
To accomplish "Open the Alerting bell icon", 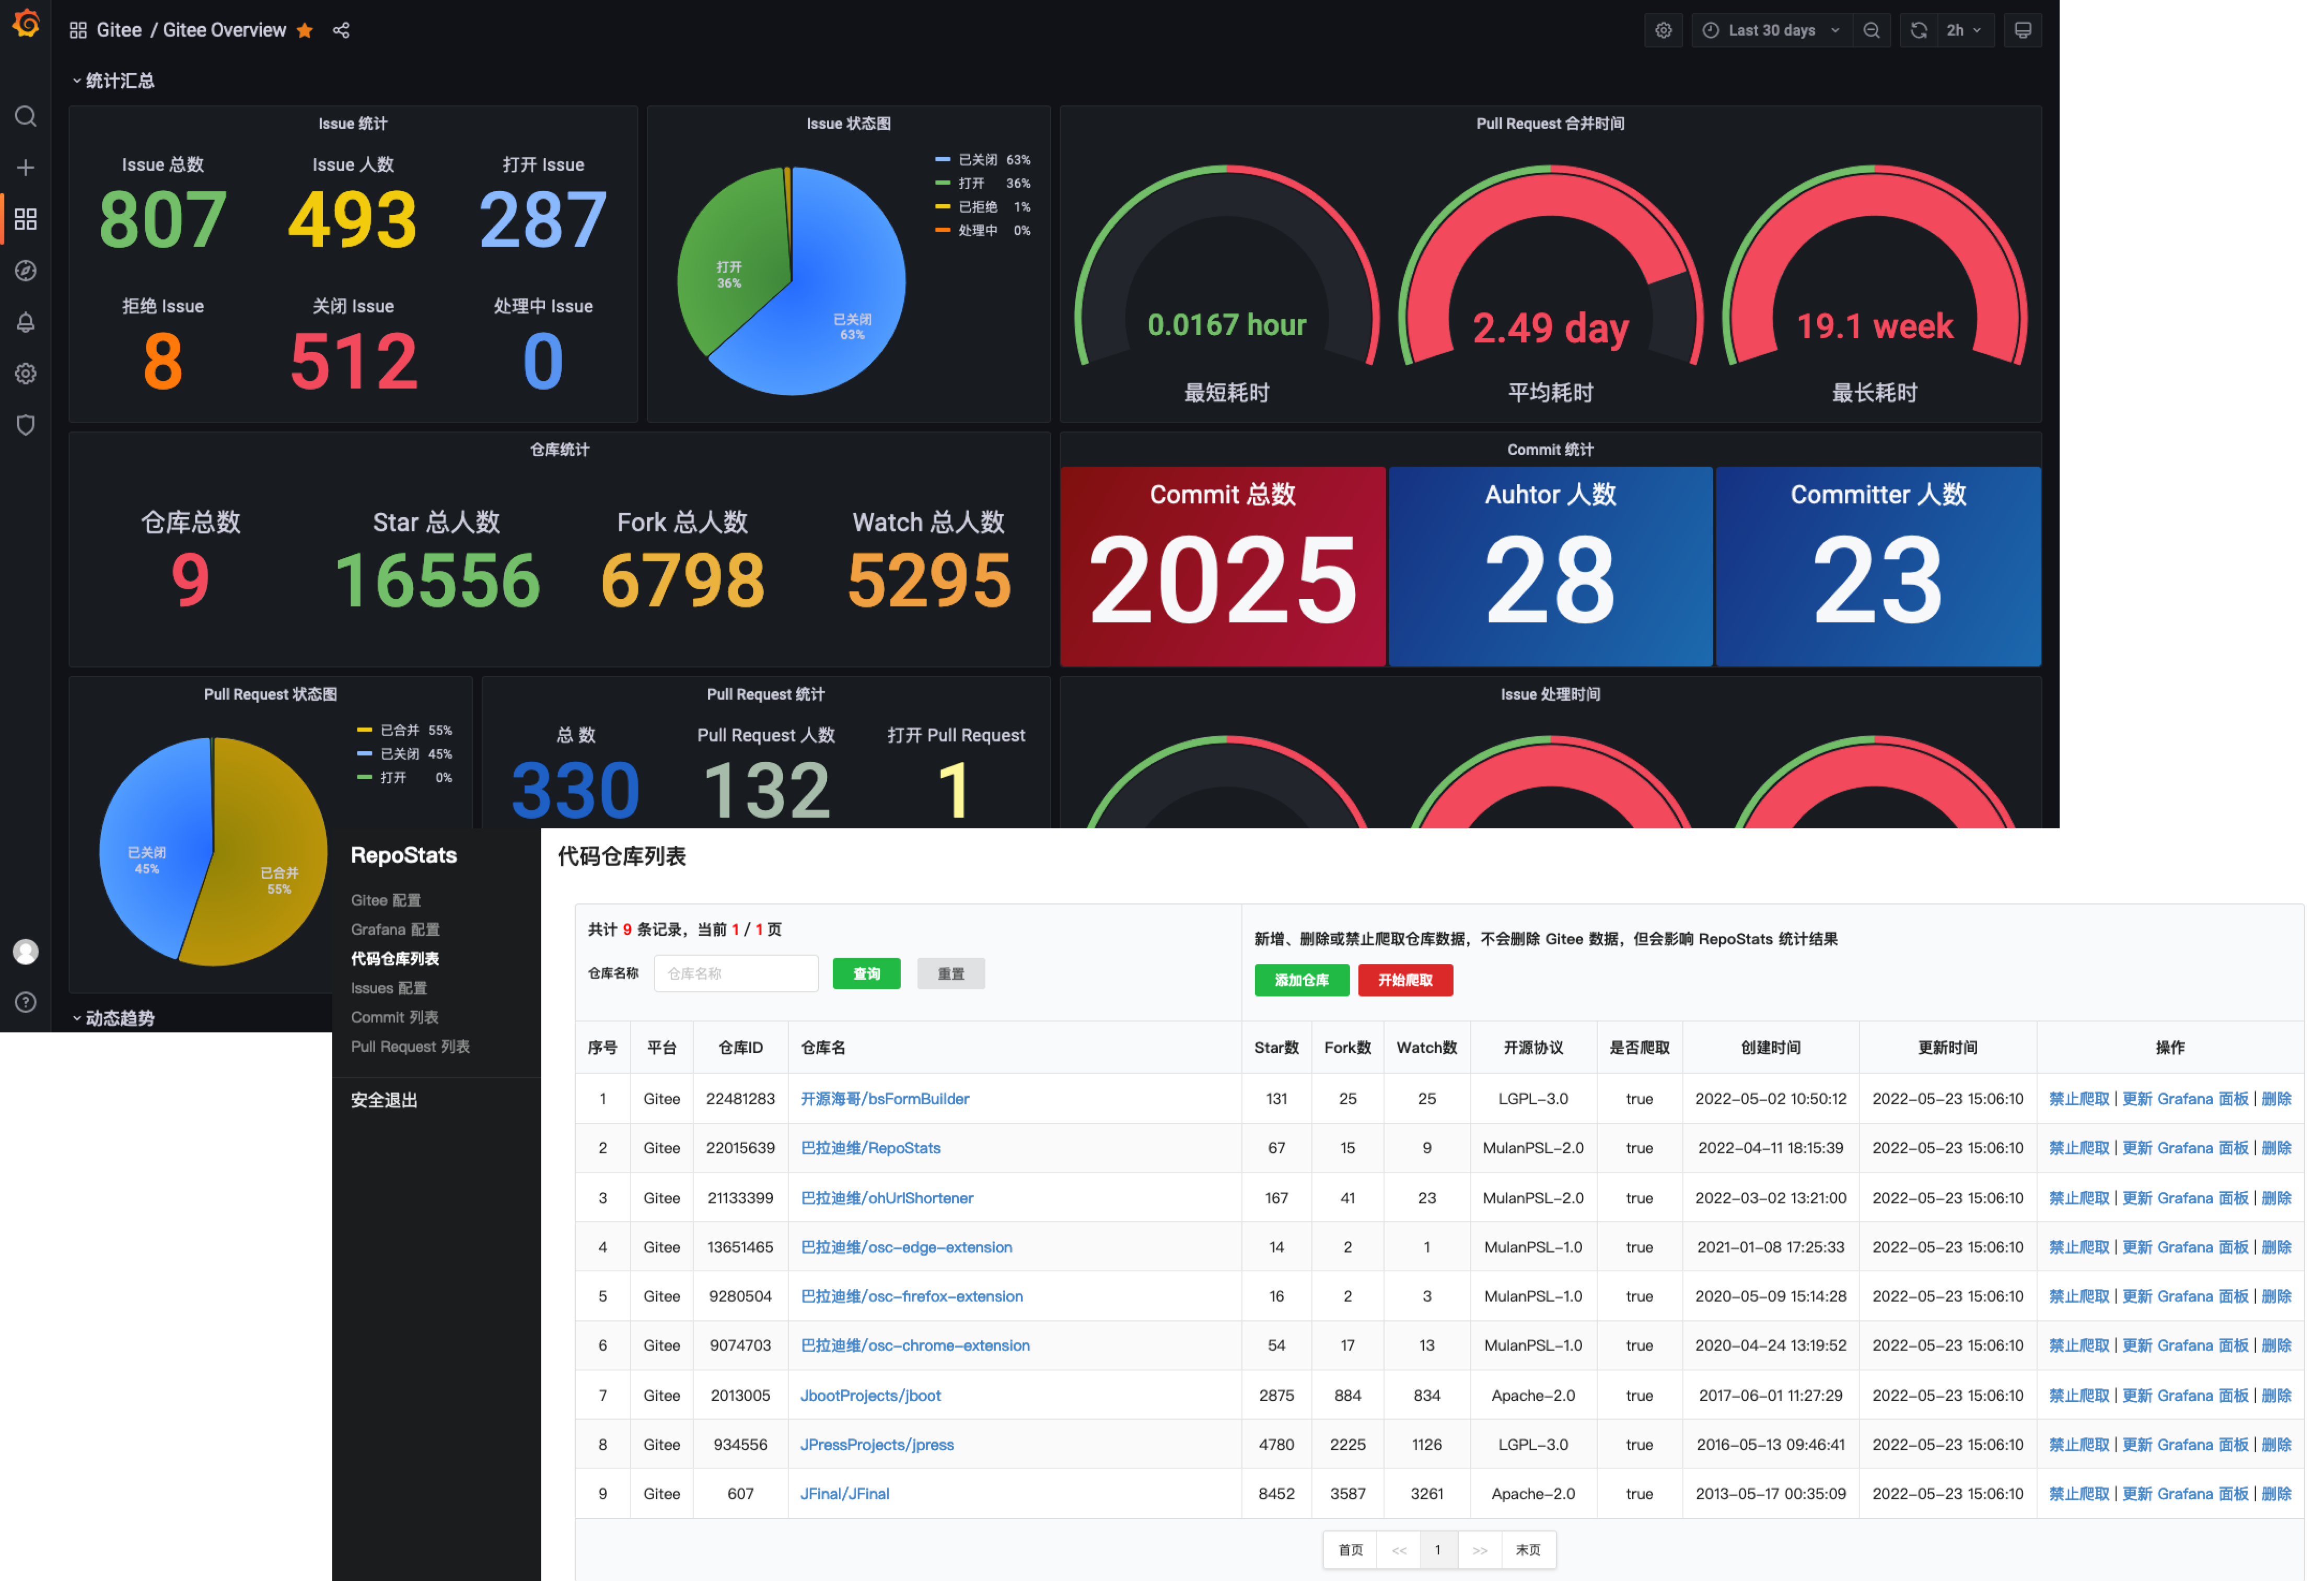I will point(26,322).
